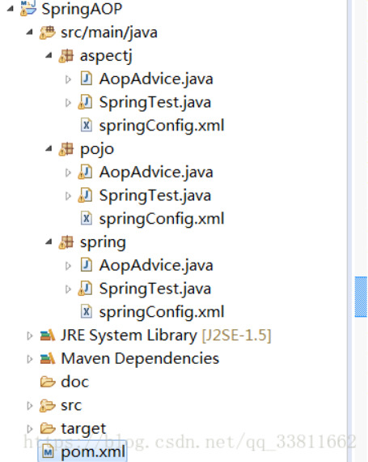Select the target folder label
This screenshot has height=462, width=368.
coord(83,429)
